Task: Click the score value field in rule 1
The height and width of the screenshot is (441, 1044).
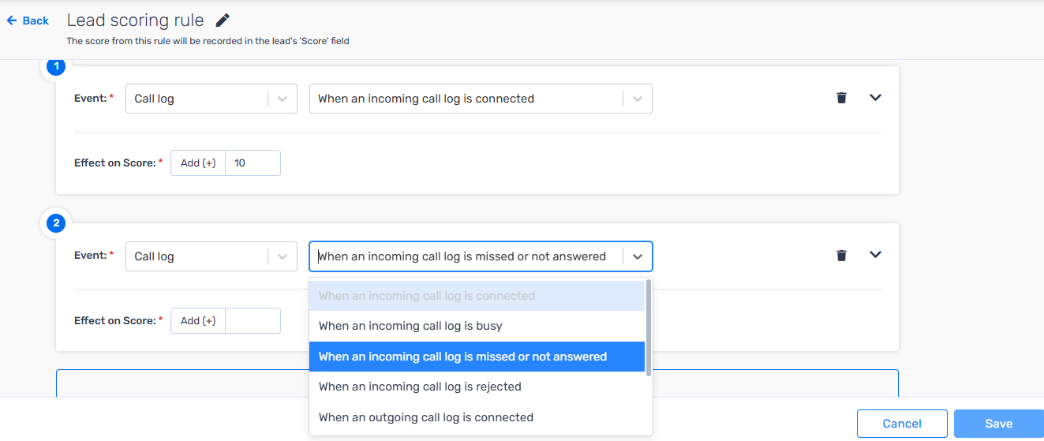Action: pos(253,163)
